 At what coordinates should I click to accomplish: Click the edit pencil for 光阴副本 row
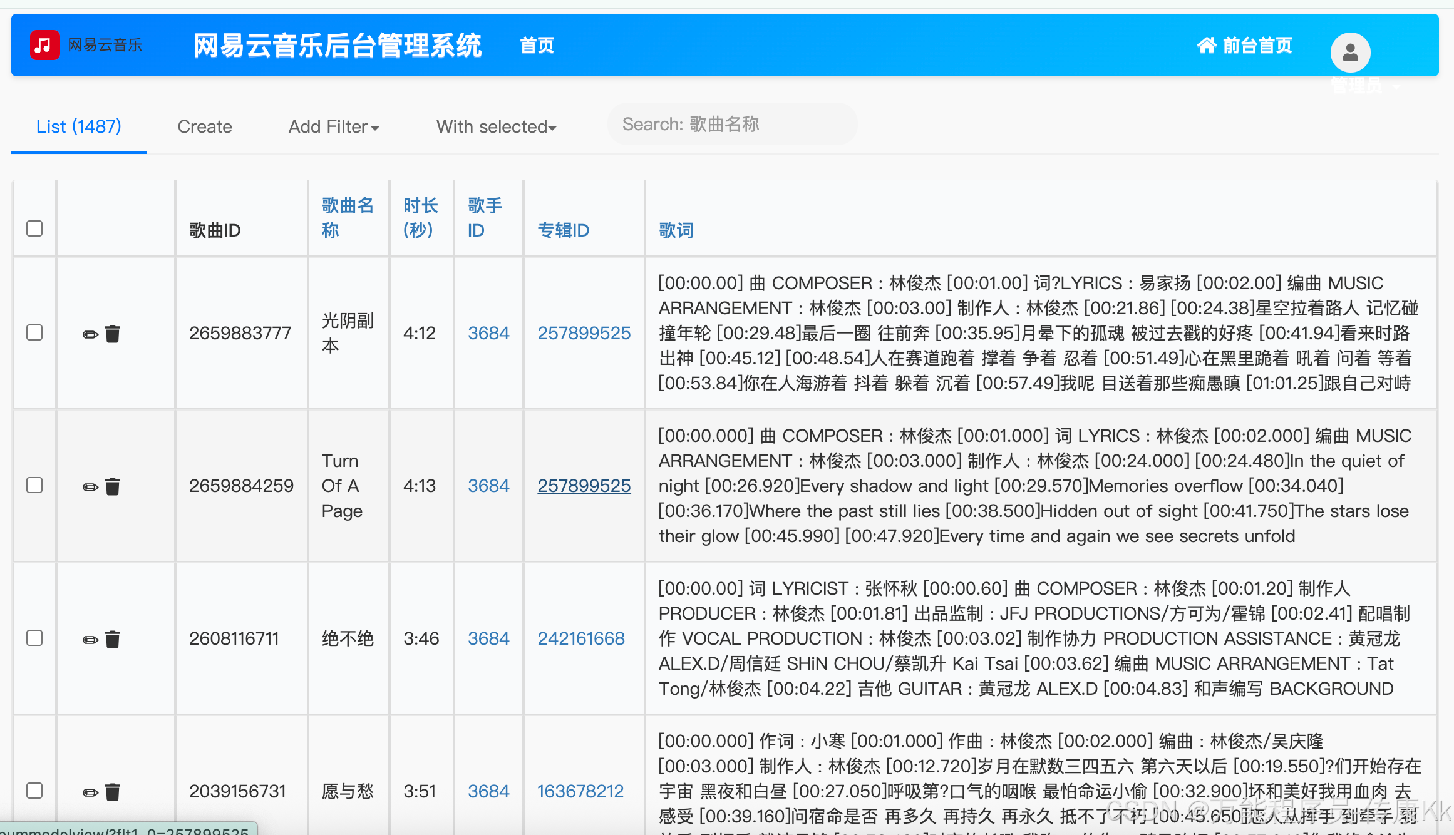(90, 334)
